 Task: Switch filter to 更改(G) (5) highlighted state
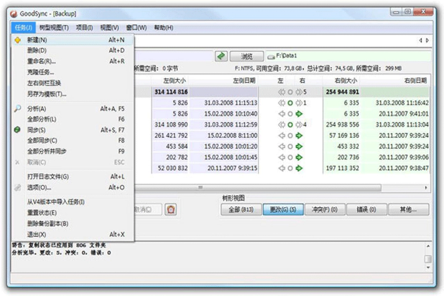click(x=283, y=209)
